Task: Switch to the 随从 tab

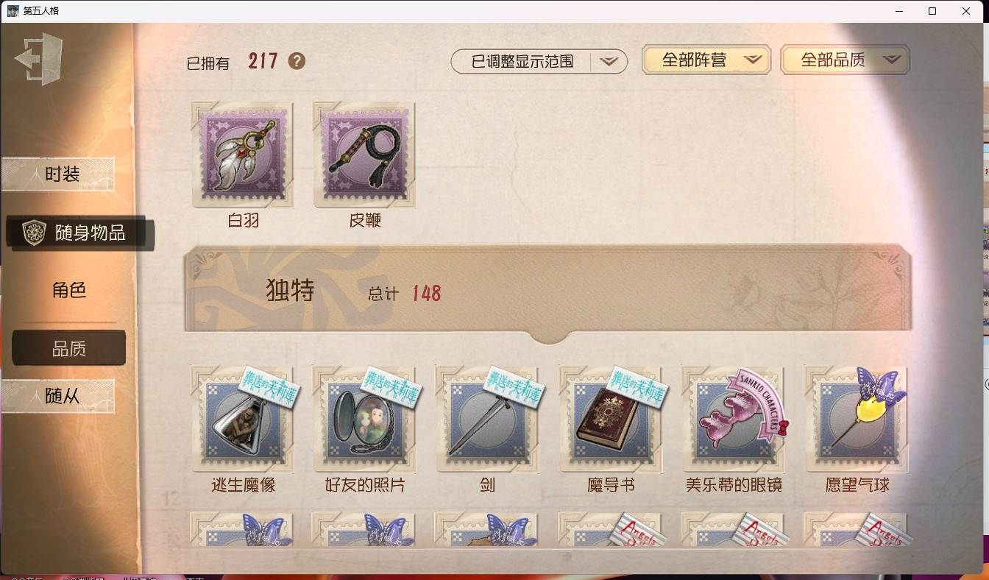Action: tap(59, 396)
